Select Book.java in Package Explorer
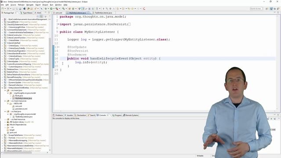 tap(19, 96)
